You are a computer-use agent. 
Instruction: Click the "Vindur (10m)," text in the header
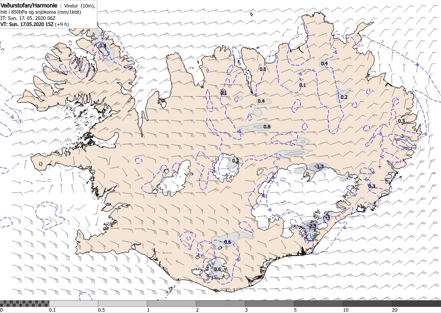pyautogui.click(x=79, y=6)
